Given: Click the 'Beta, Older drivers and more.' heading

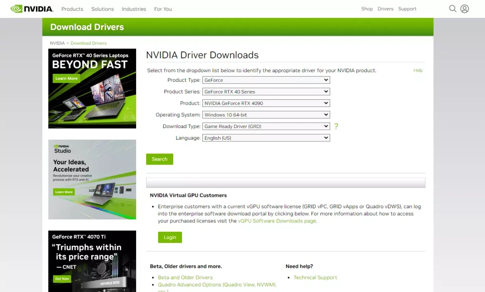Looking at the screenshot, I should click(186, 267).
